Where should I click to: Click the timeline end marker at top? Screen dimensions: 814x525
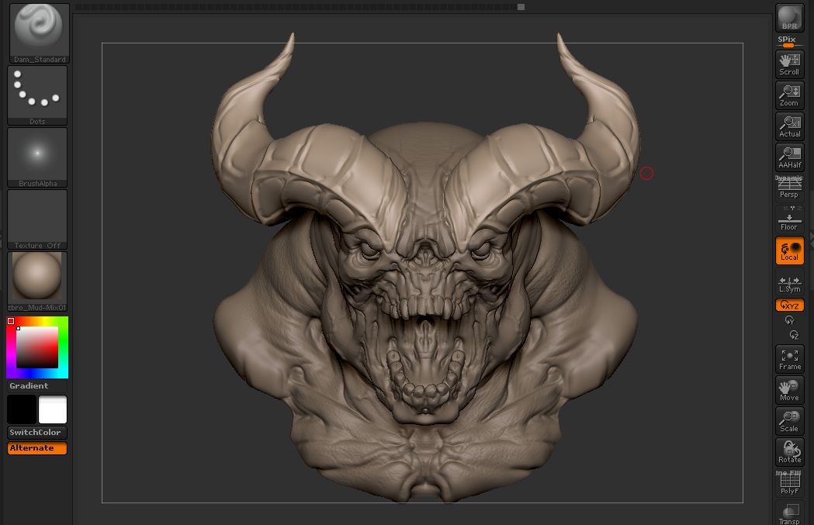pos(521,7)
